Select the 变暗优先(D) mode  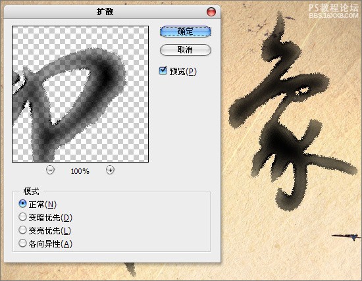pyautogui.click(x=22, y=217)
